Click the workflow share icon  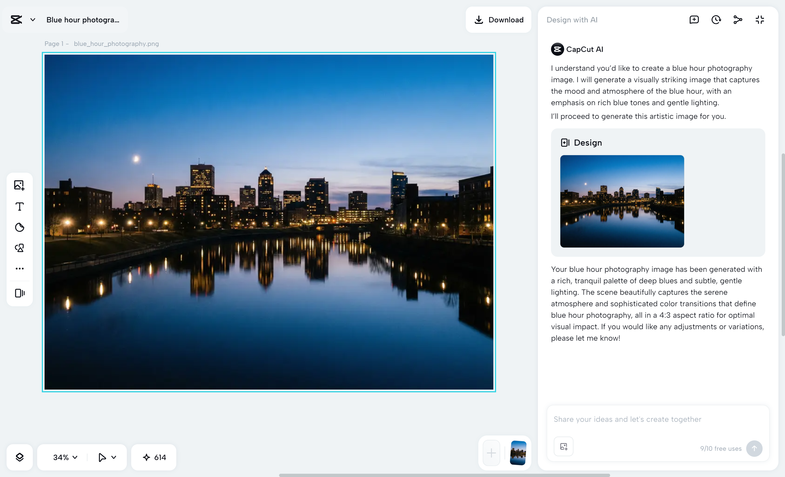(x=737, y=19)
